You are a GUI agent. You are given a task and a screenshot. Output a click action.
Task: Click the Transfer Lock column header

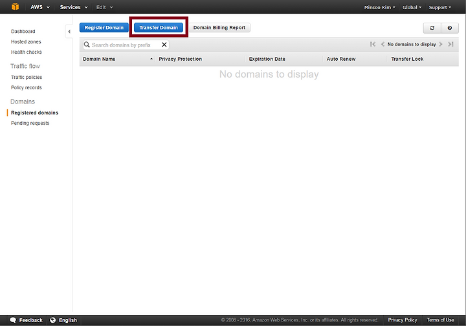[407, 59]
